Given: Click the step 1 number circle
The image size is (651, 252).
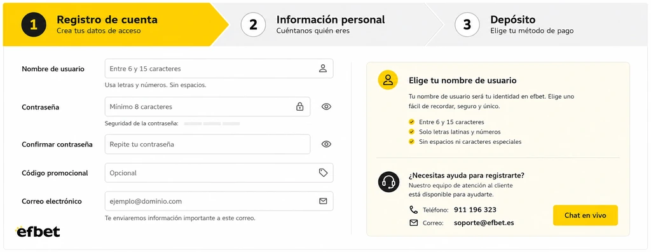Looking at the screenshot, I should point(34,25).
